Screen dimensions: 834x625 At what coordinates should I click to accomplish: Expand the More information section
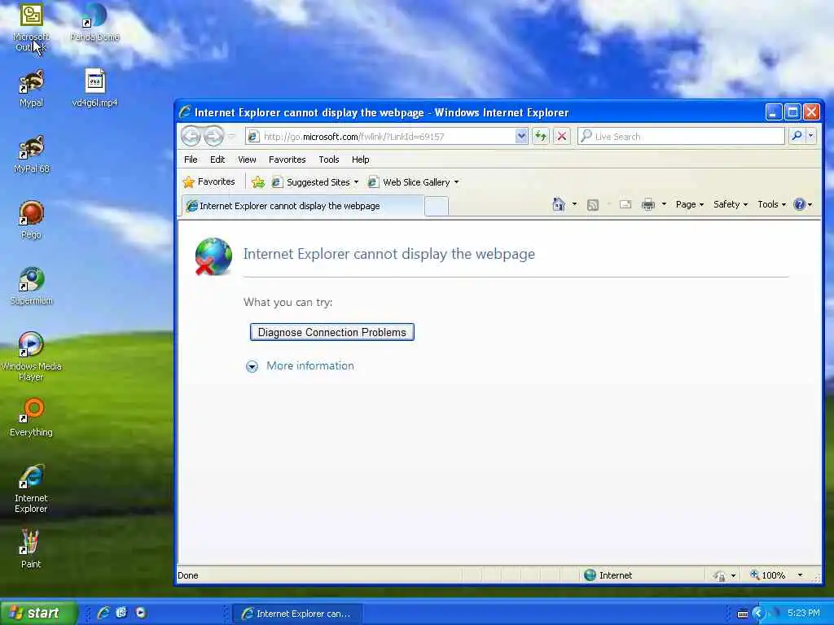(x=300, y=365)
